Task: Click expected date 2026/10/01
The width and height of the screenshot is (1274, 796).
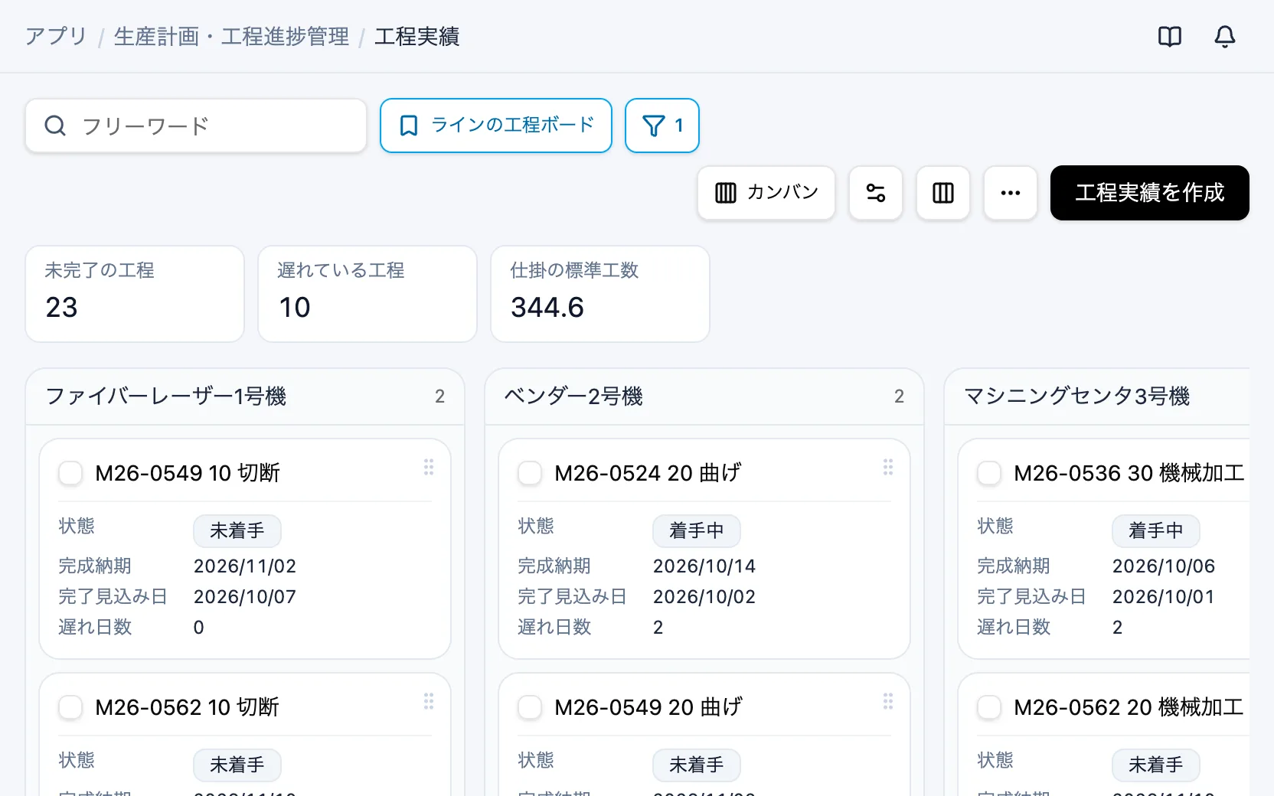Action: [1164, 597]
